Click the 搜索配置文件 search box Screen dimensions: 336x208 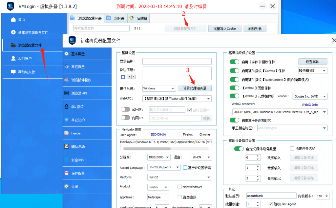tap(102, 28)
